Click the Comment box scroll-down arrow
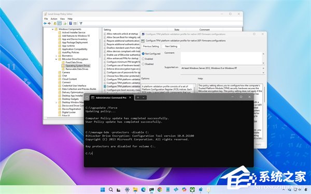The height and width of the screenshot is (194, 311). [263, 63]
